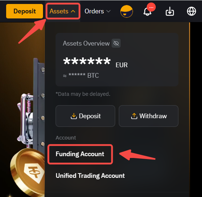Click the download app icon

pyautogui.click(x=170, y=11)
